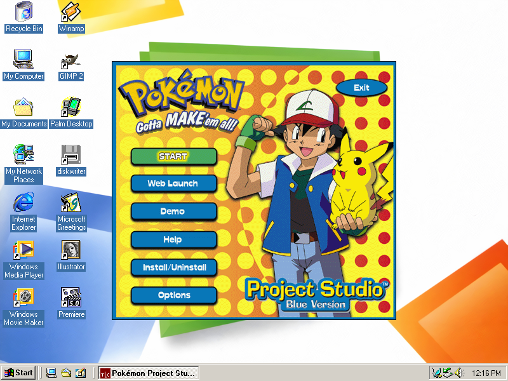Open Palm Desktop
The width and height of the screenshot is (508, 381).
click(x=70, y=108)
